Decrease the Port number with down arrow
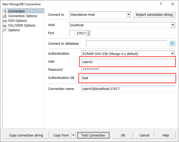179x142 pixels. (x=88, y=34)
